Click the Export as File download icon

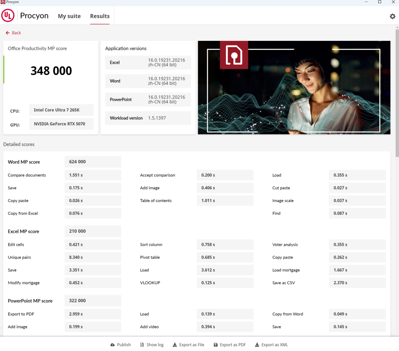[x=175, y=345]
